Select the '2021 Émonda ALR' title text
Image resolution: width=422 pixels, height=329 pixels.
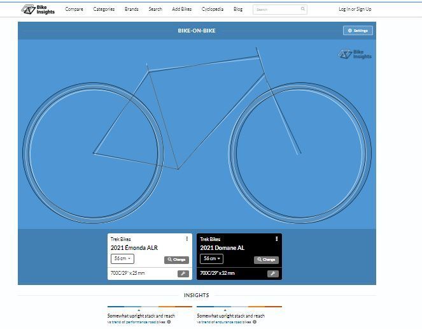(x=134, y=248)
